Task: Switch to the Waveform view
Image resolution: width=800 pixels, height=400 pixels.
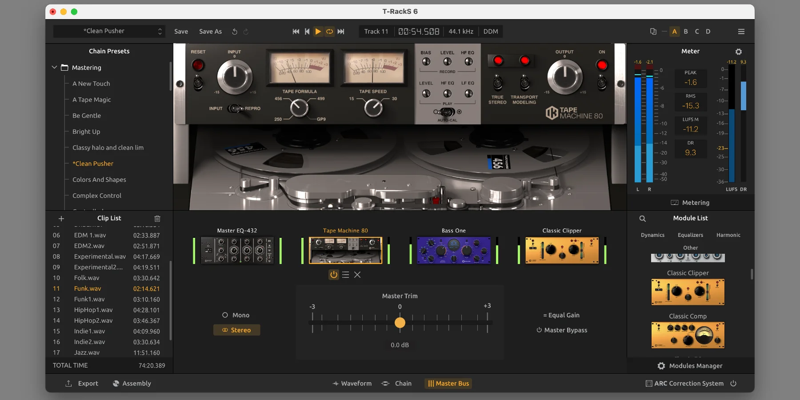Action: tap(352, 383)
